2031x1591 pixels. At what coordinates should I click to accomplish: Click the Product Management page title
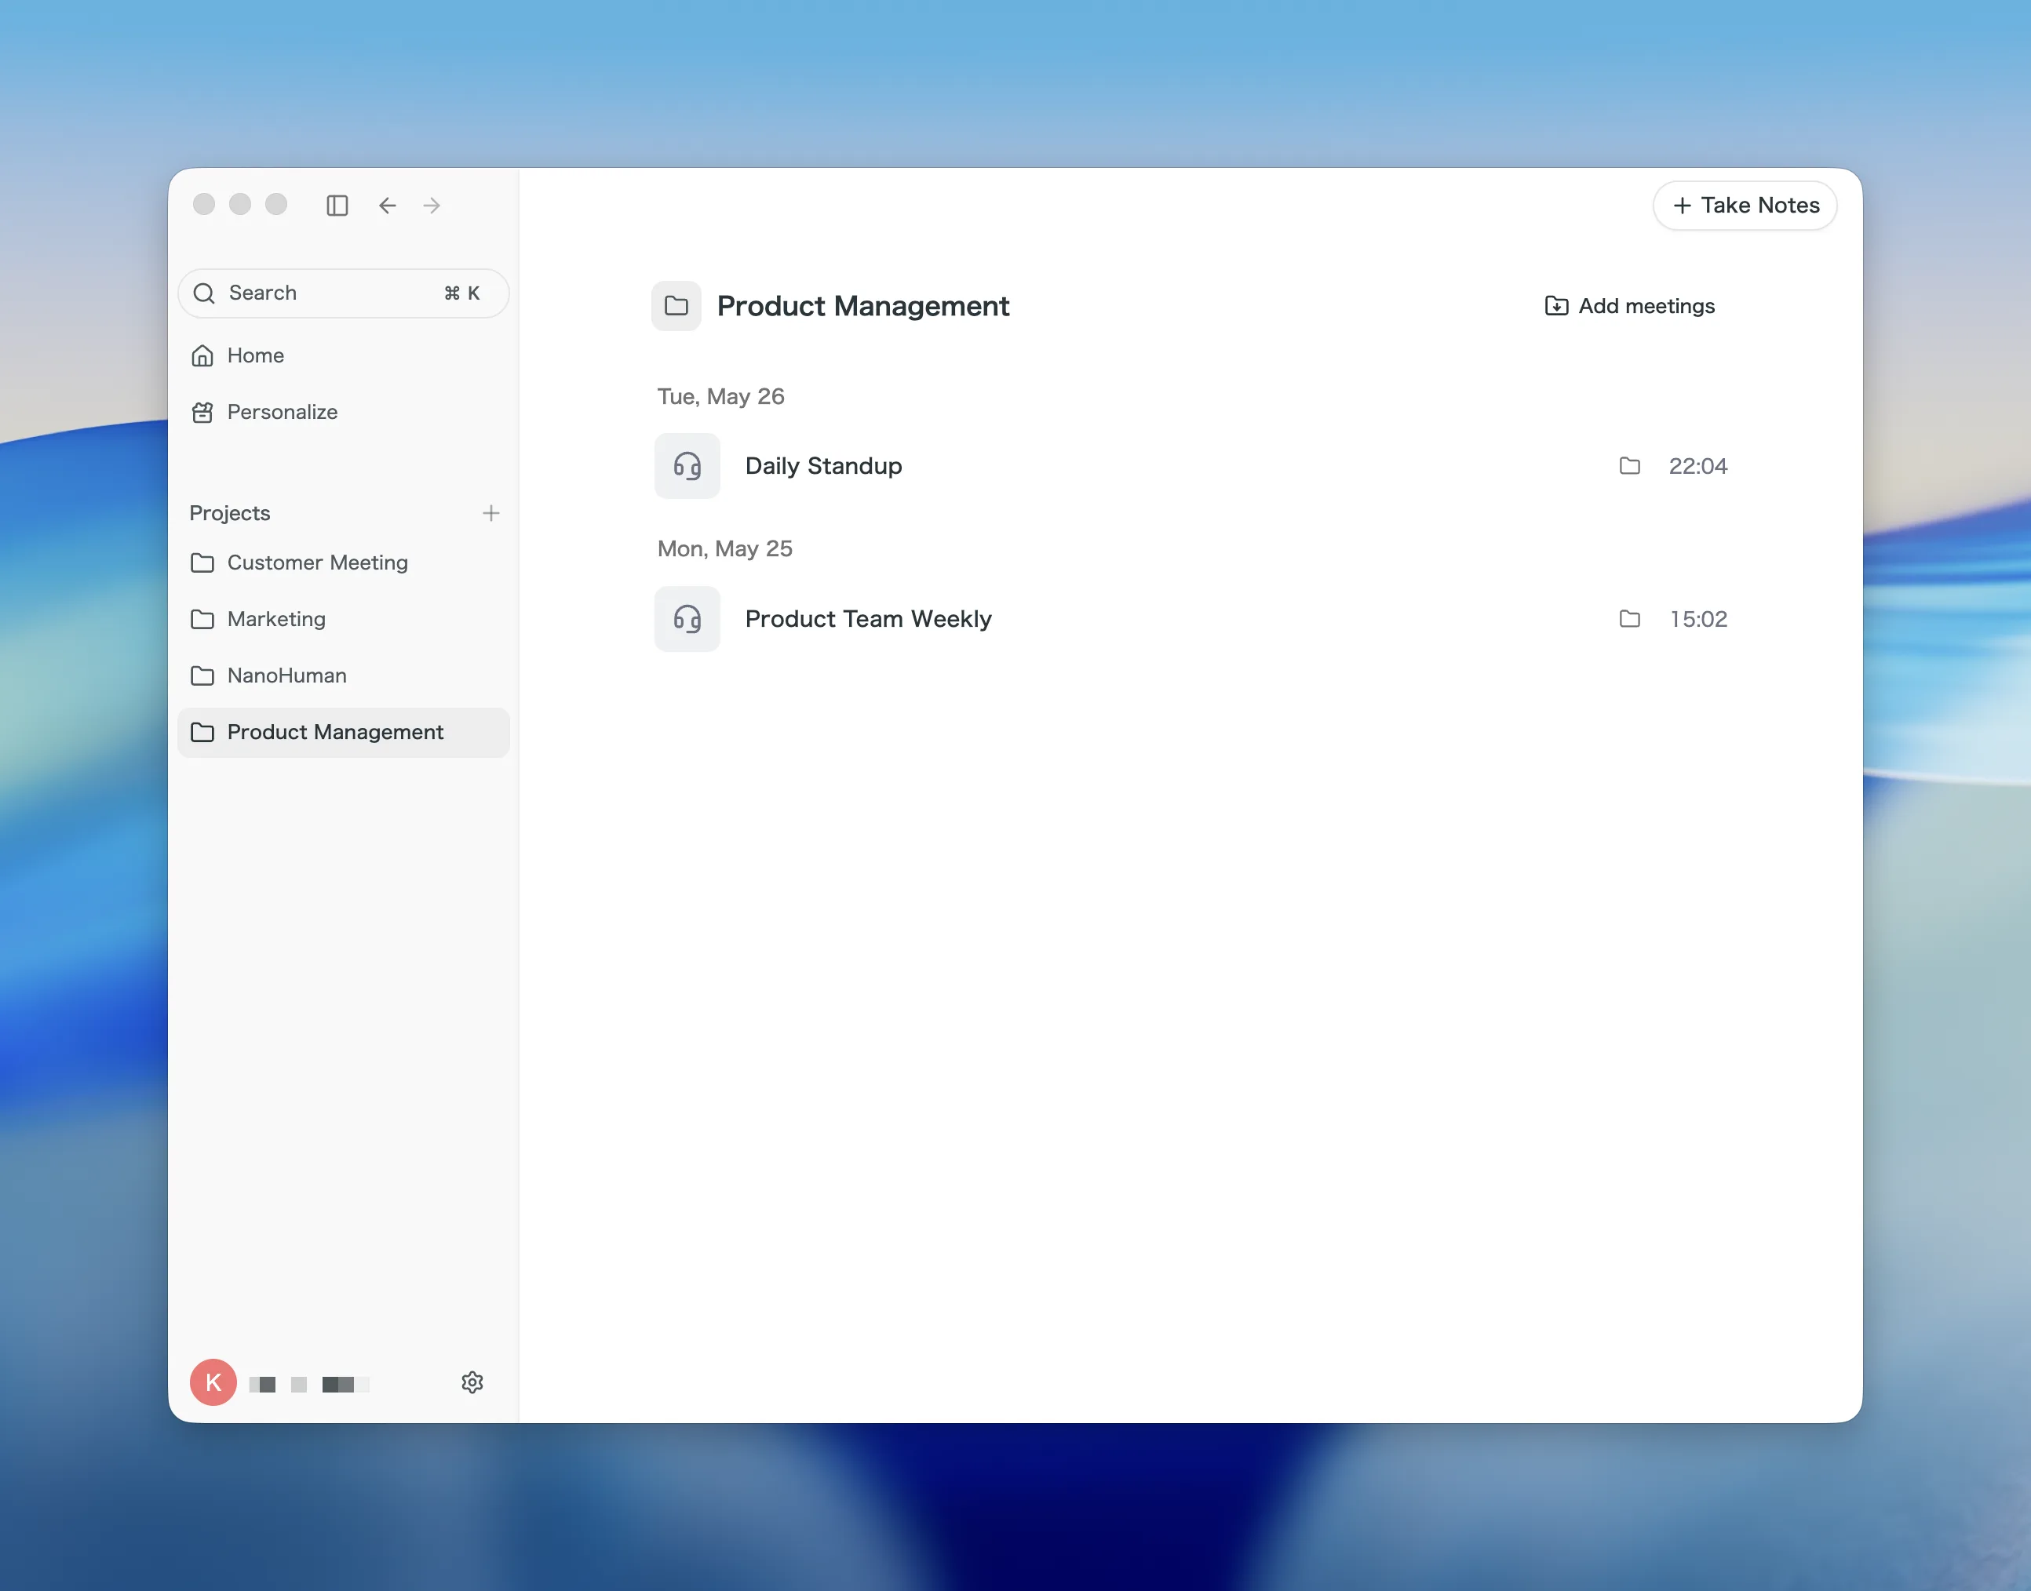coord(862,305)
